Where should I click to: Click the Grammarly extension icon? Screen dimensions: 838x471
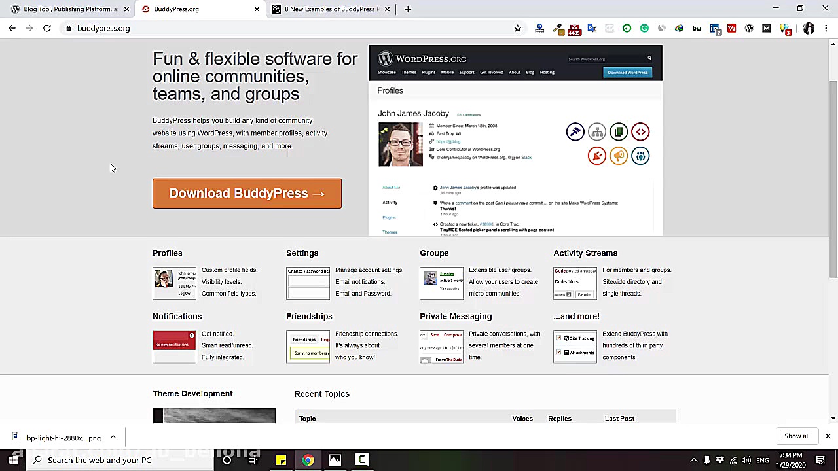click(x=644, y=28)
